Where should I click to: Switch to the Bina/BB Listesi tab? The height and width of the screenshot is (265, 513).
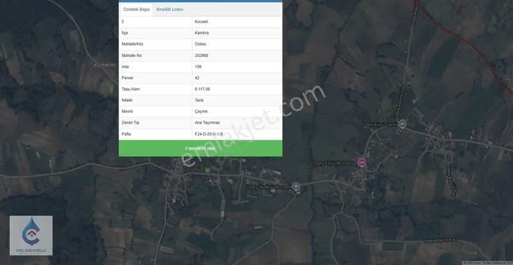170,10
